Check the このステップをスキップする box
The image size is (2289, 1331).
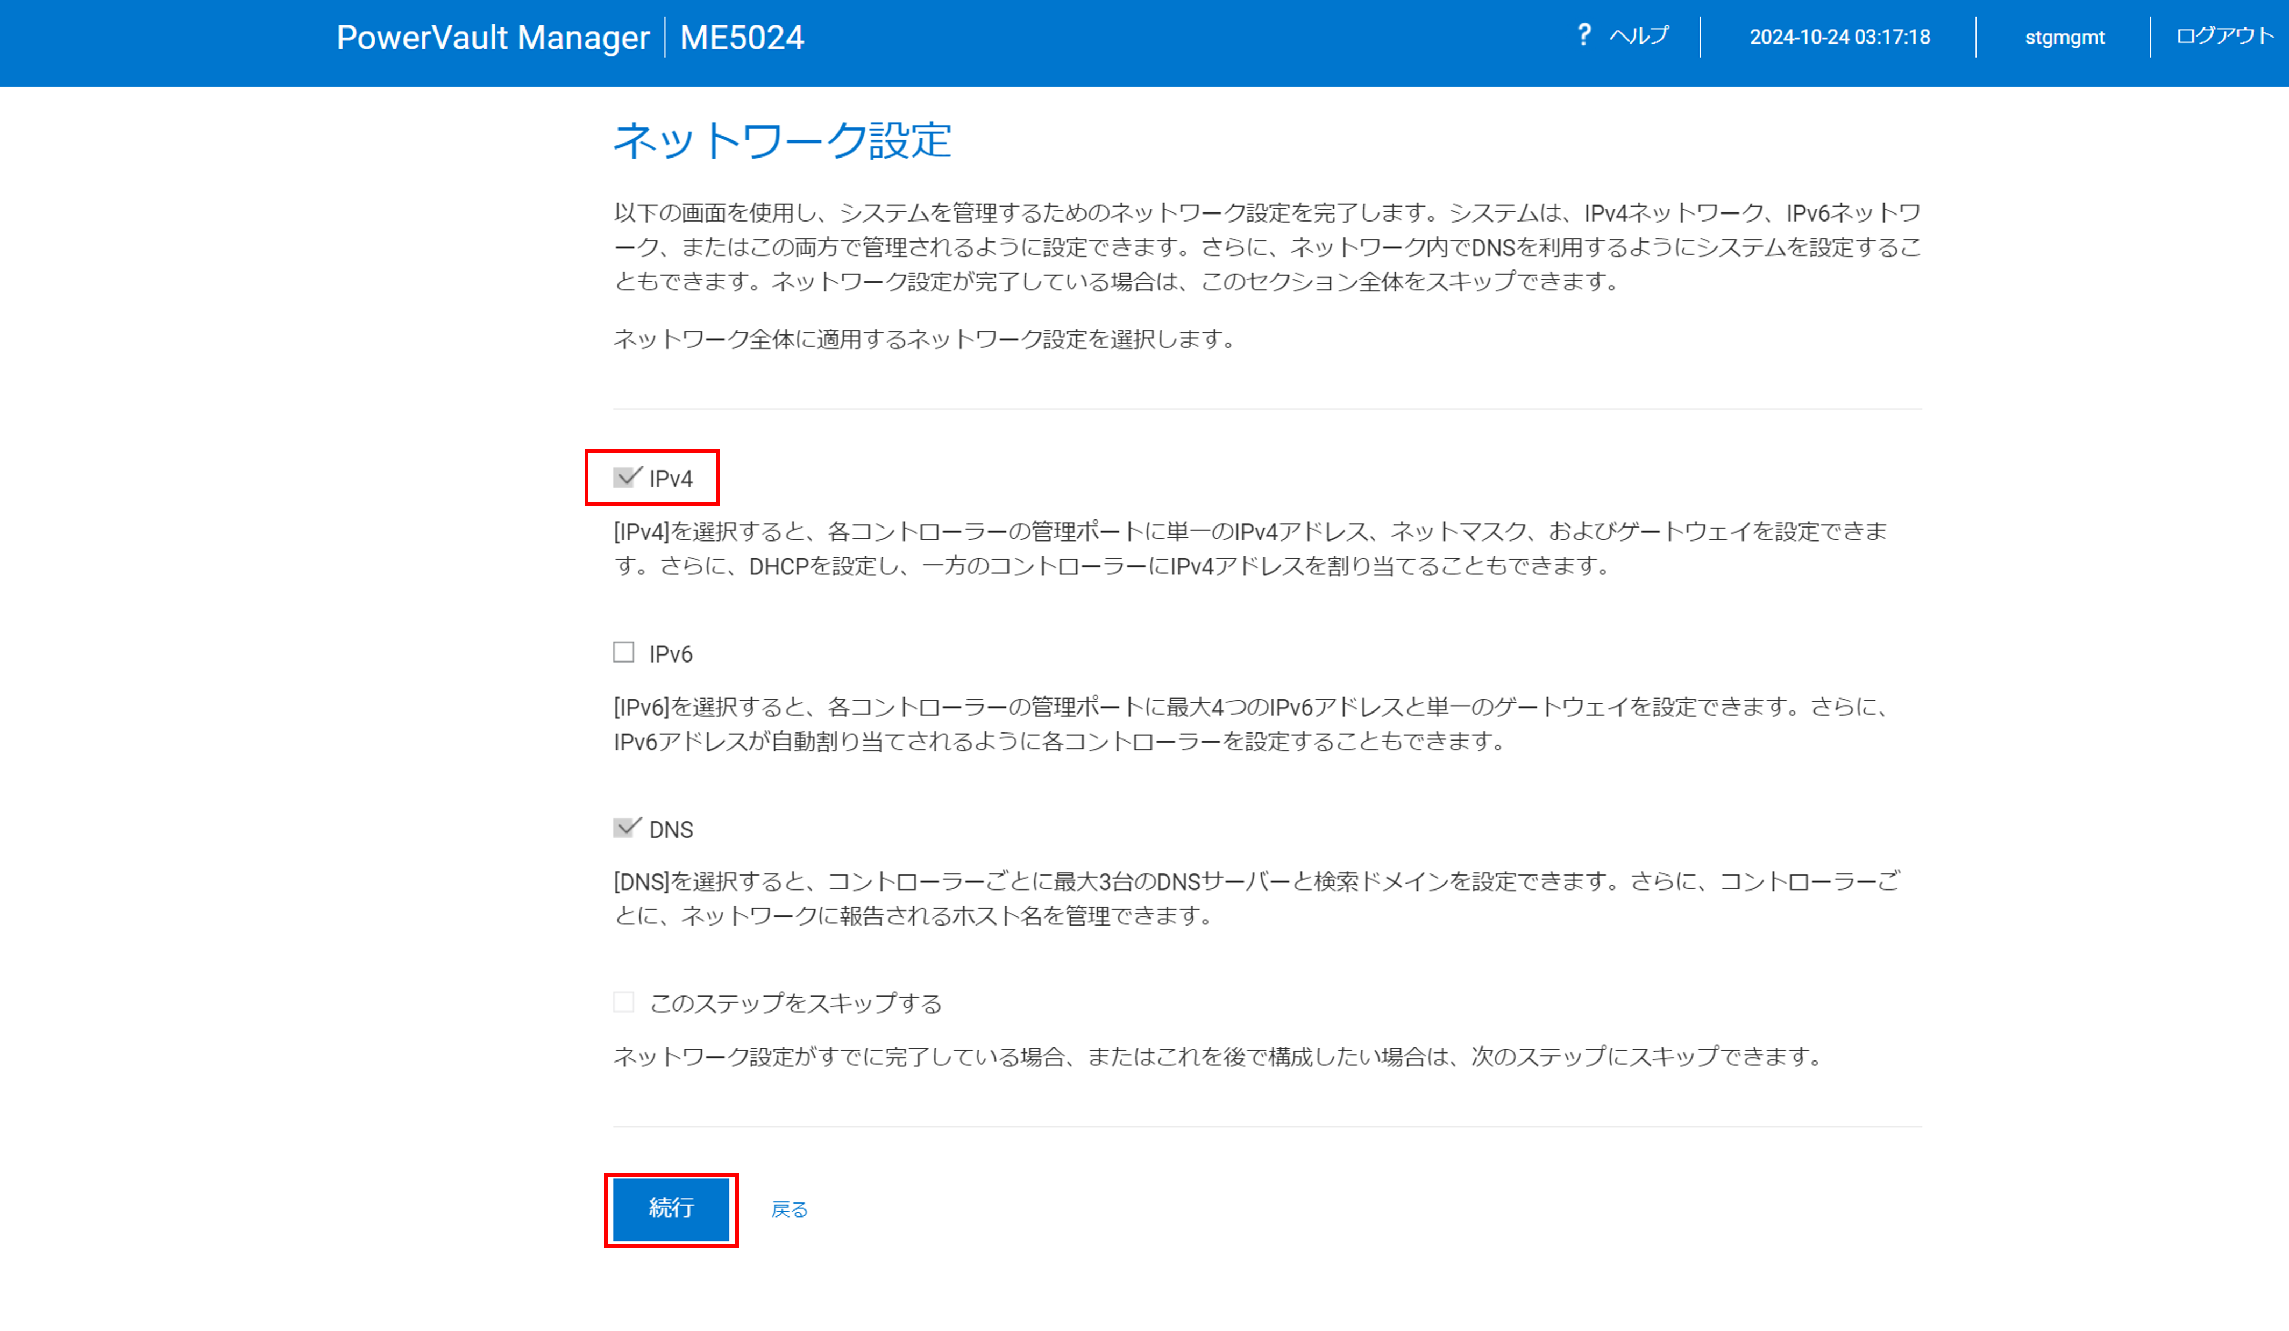pos(623,1002)
